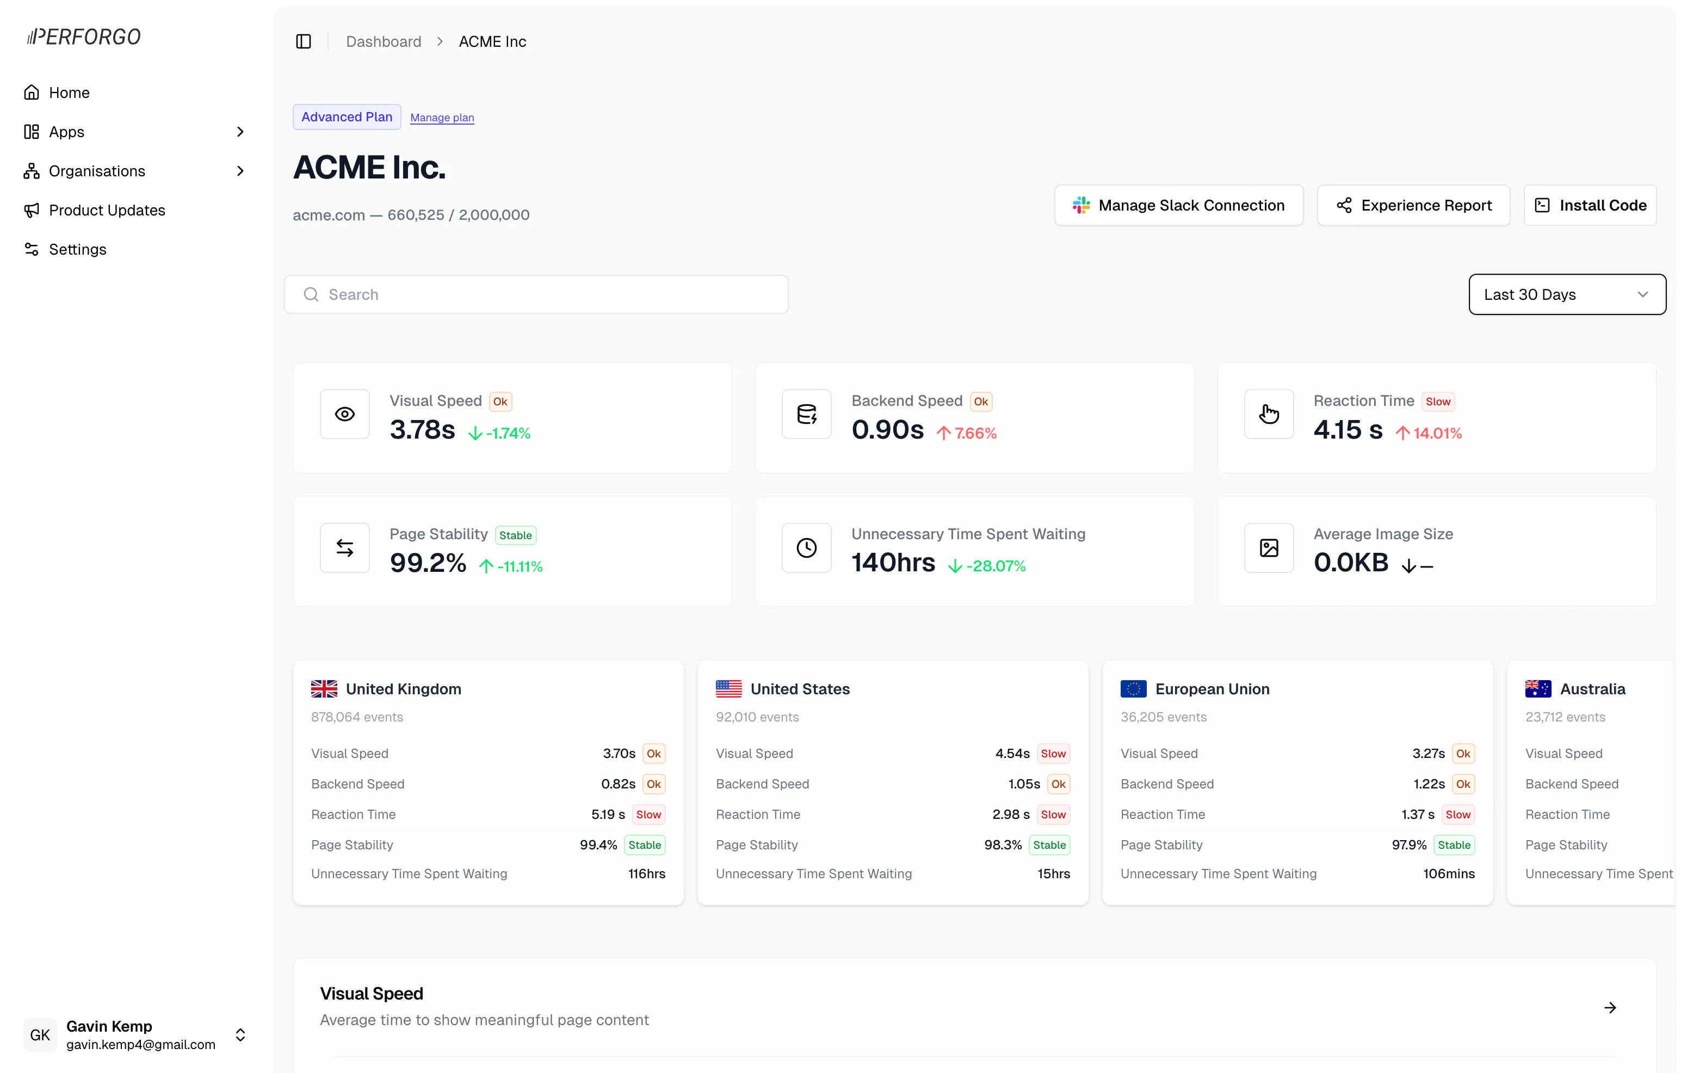Click gavin.kemp4@gmail.com email text
The width and height of the screenshot is (1681, 1073).
141,1045
